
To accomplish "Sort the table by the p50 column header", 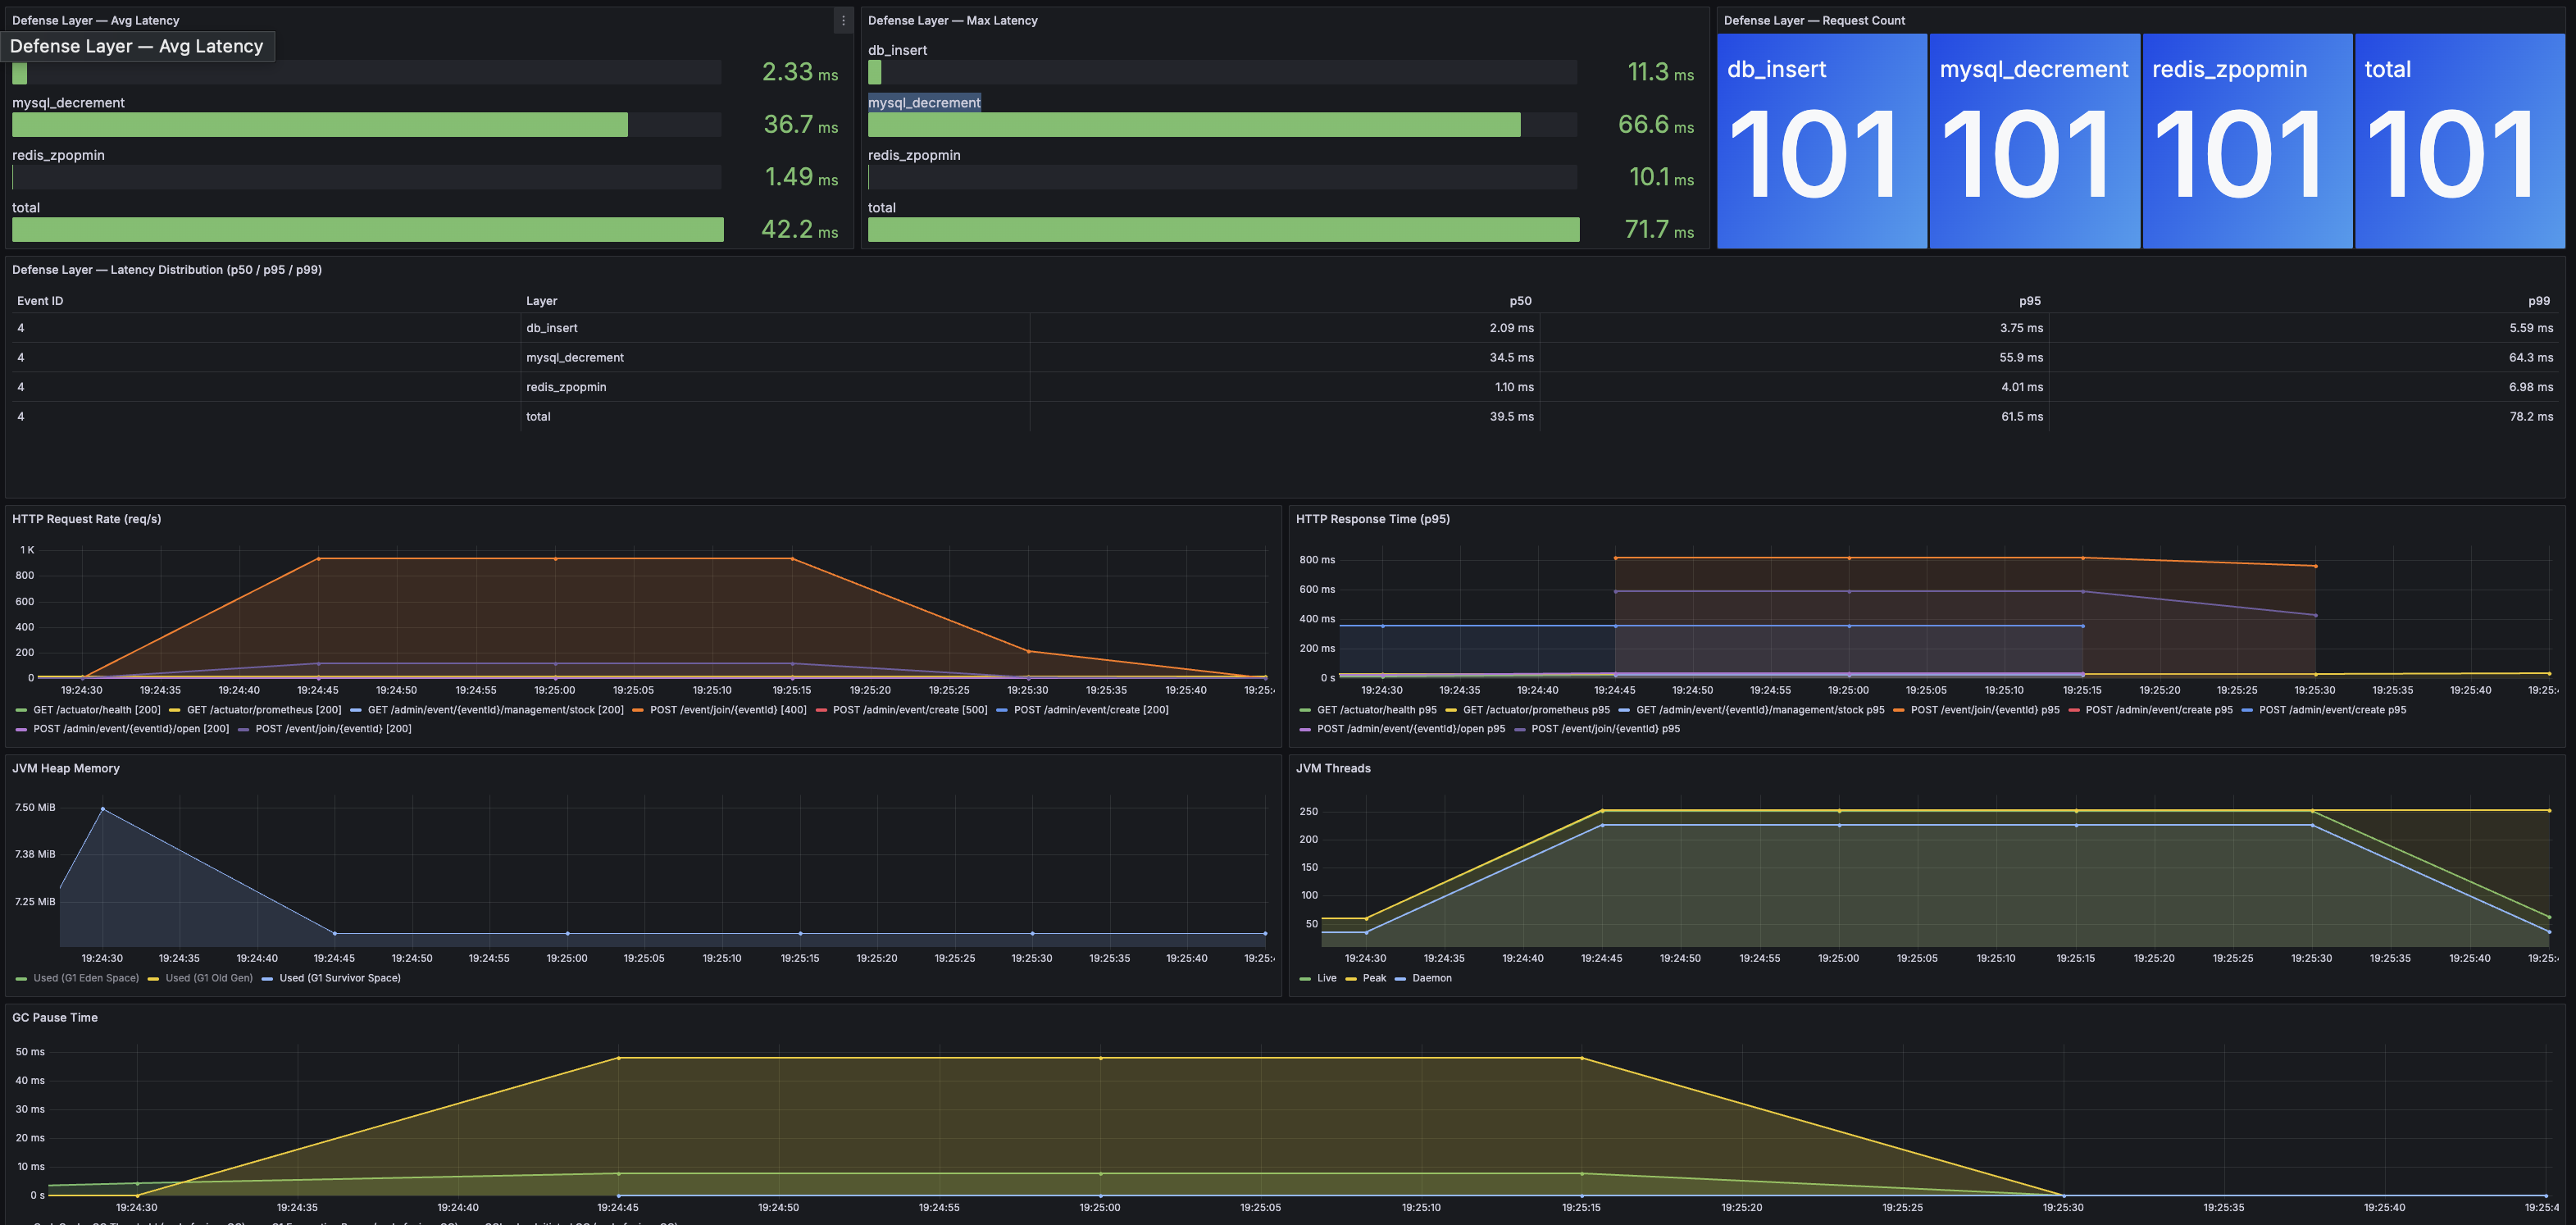I will [1520, 301].
